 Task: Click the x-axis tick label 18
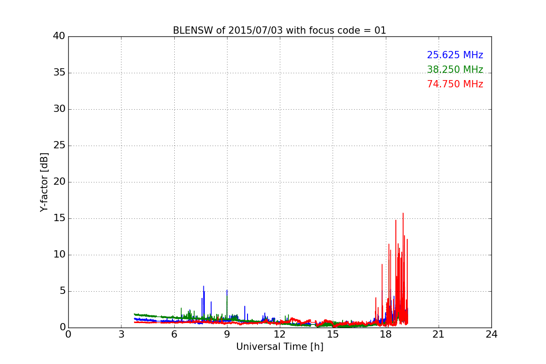[x=385, y=335]
